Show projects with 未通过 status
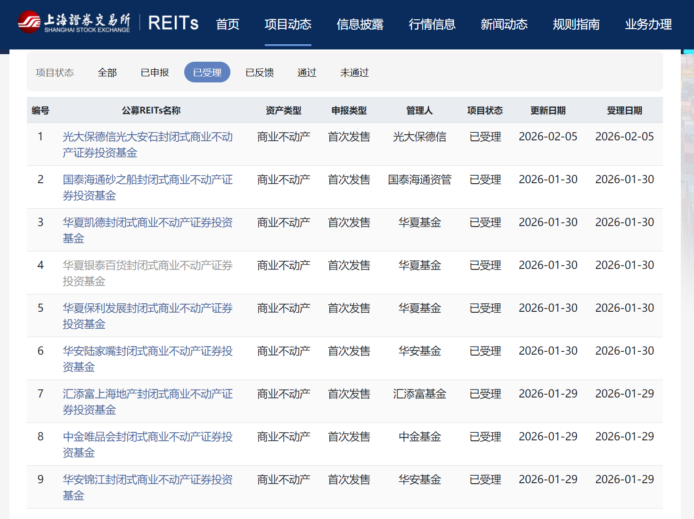The width and height of the screenshot is (694, 519). coord(354,73)
